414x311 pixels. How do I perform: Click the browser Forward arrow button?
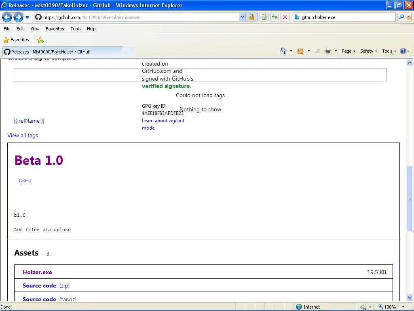[x=18, y=17]
